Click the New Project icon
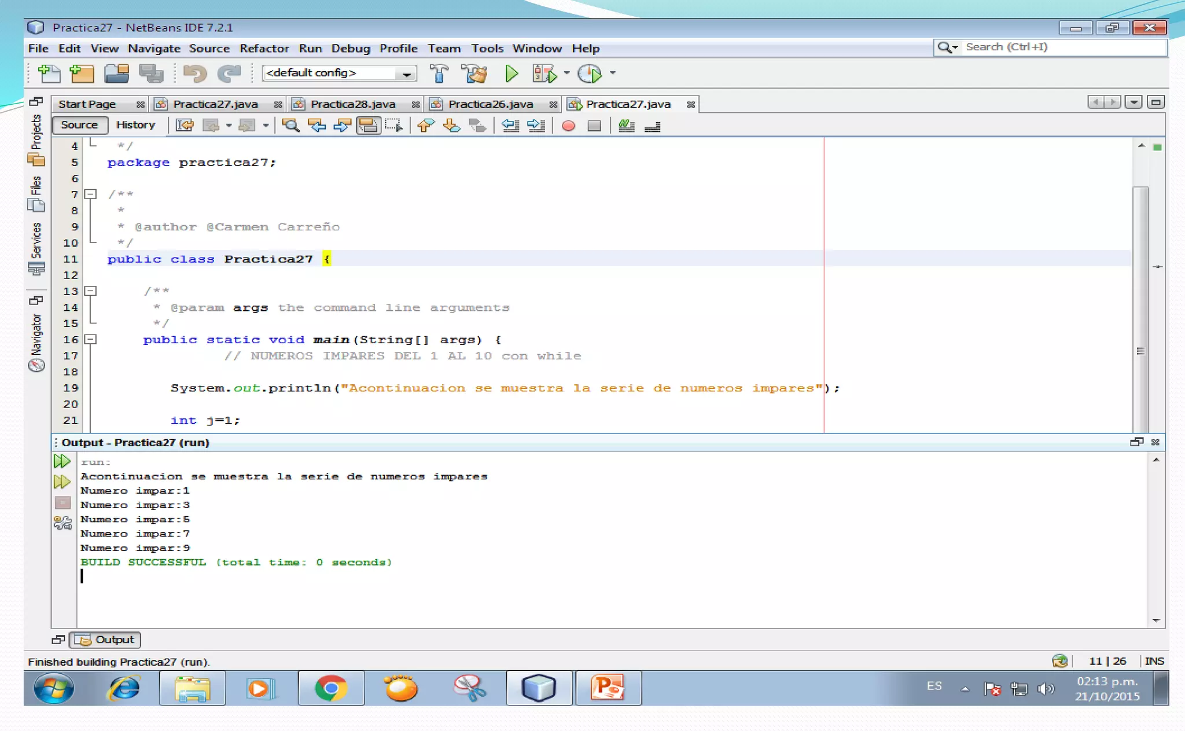The image size is (1185, 731). click(x=82, y=74)
